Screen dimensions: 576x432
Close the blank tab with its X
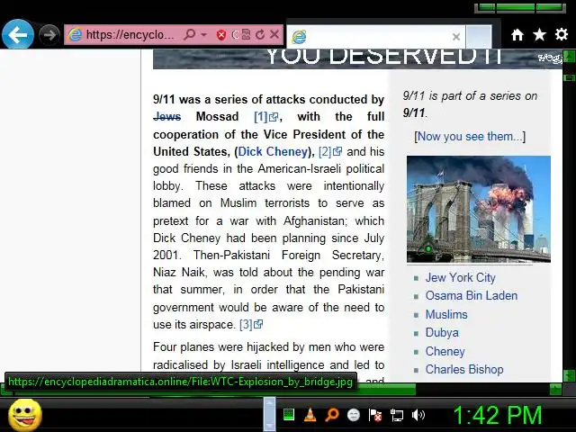456,37
